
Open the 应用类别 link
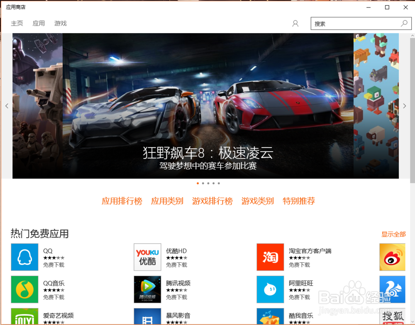(167, 201)
